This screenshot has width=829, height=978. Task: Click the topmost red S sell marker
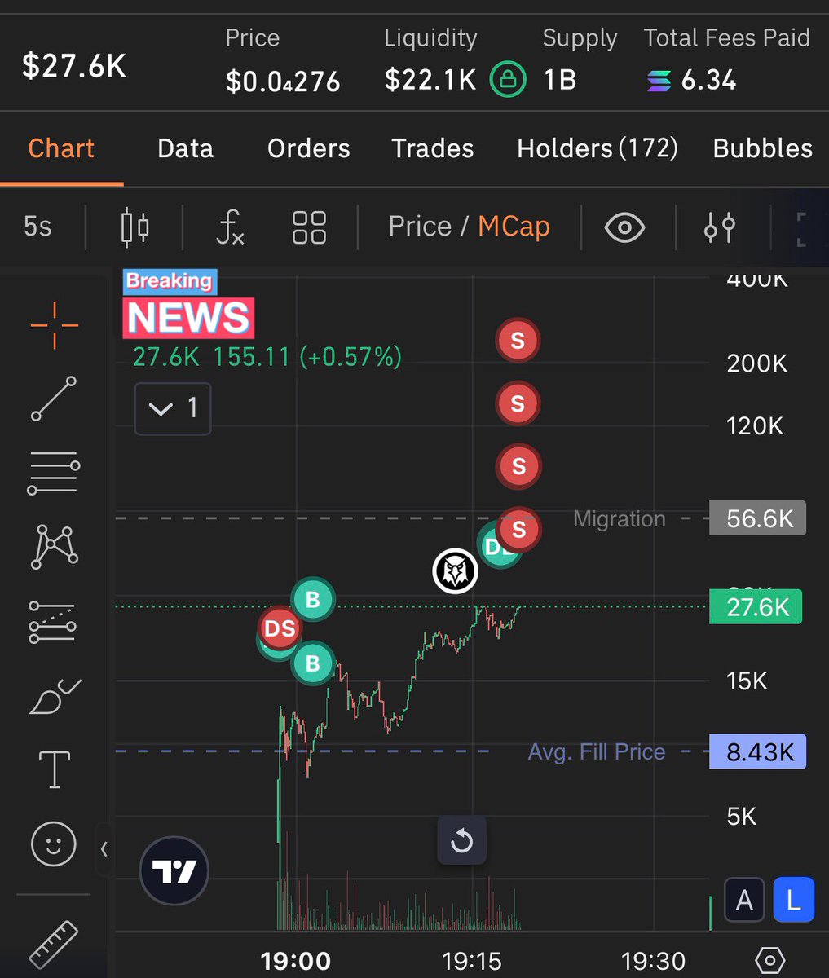pyautogui.click(x=518, y=340)
